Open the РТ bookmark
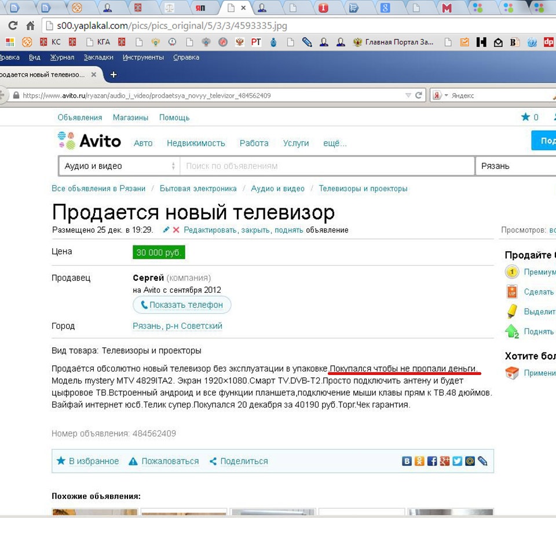The width and height of the screenshot is (556, 544). pos(256,42)
